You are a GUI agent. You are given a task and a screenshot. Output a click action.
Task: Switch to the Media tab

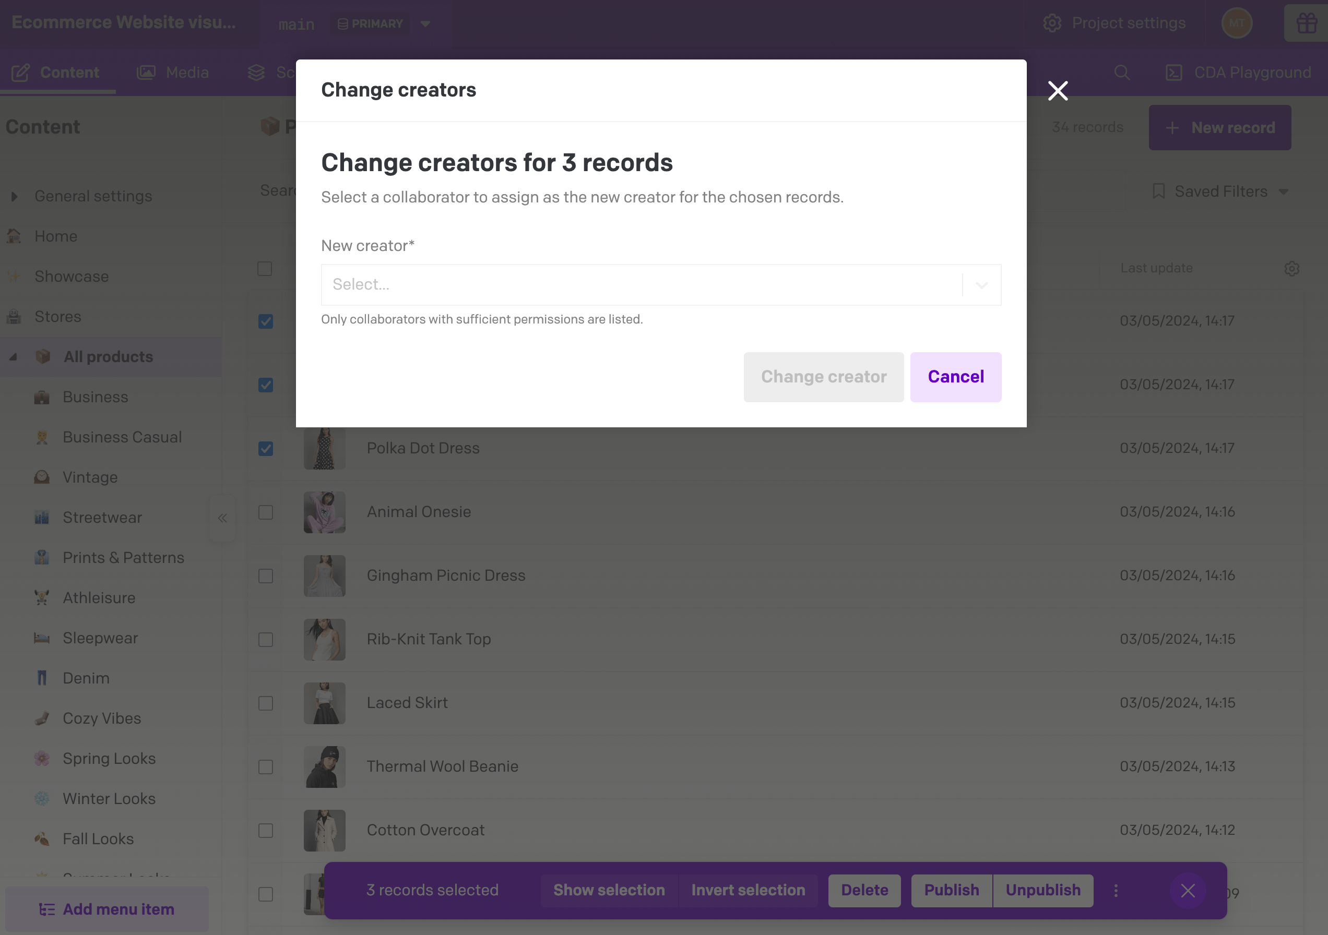pyautogui.click(x=173, y=73)
